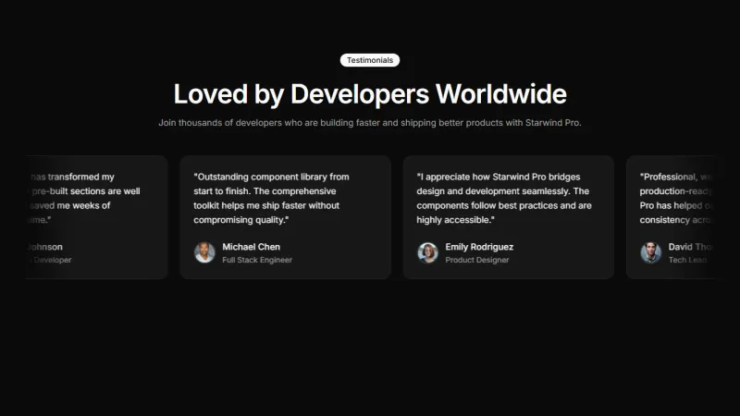This screenshot has width=740, height=416.
Task: Click the Testimonials badge
Action: pyautogui.click(x=370, y=60)
